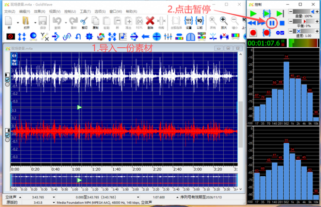
Task: Click the volume plus button
Action: 316,11
